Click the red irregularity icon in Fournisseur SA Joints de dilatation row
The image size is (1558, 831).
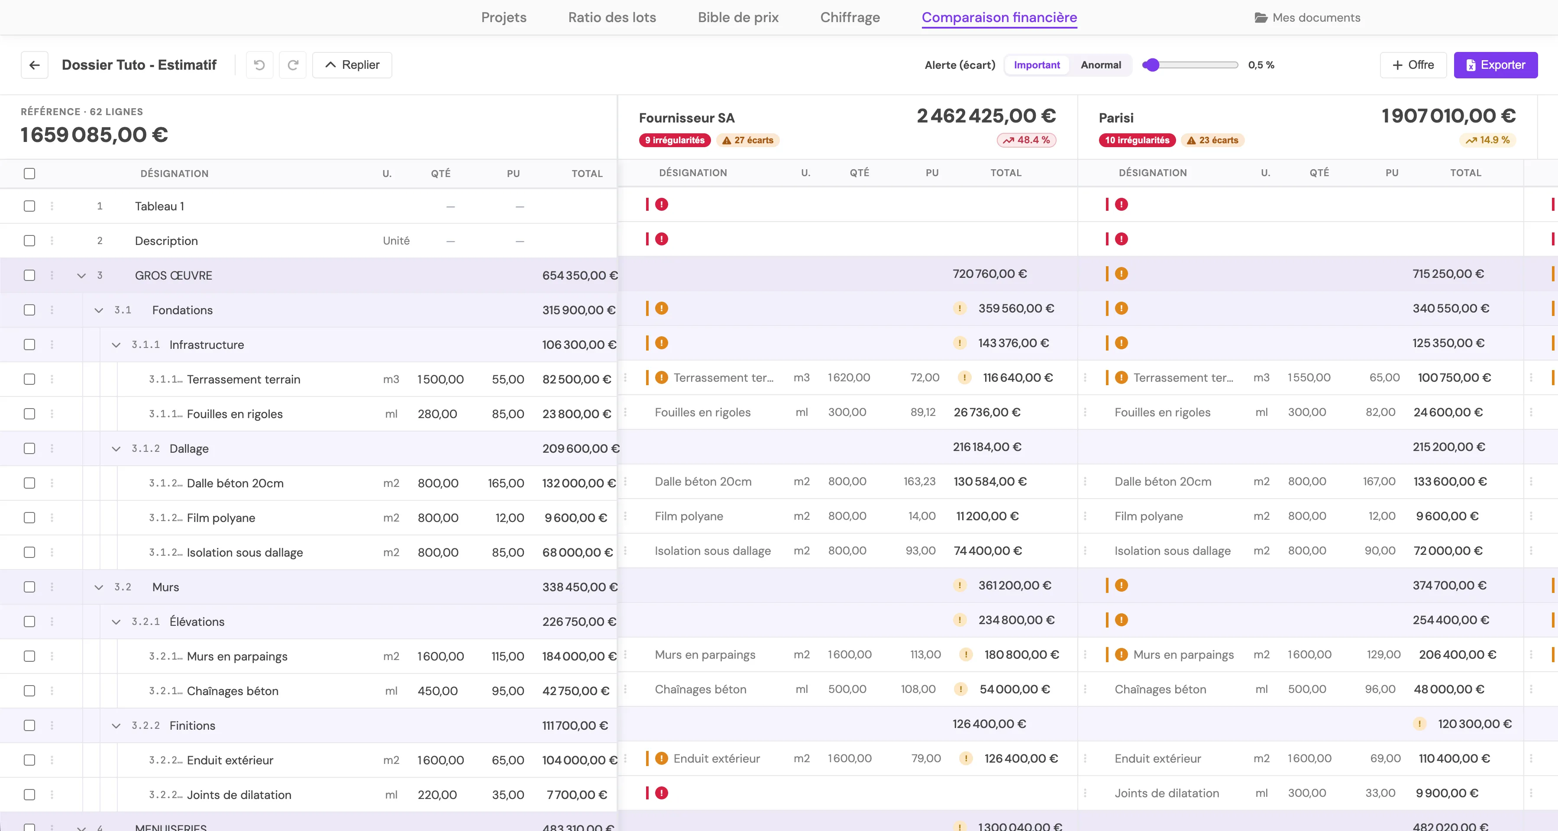coord(662,793)
